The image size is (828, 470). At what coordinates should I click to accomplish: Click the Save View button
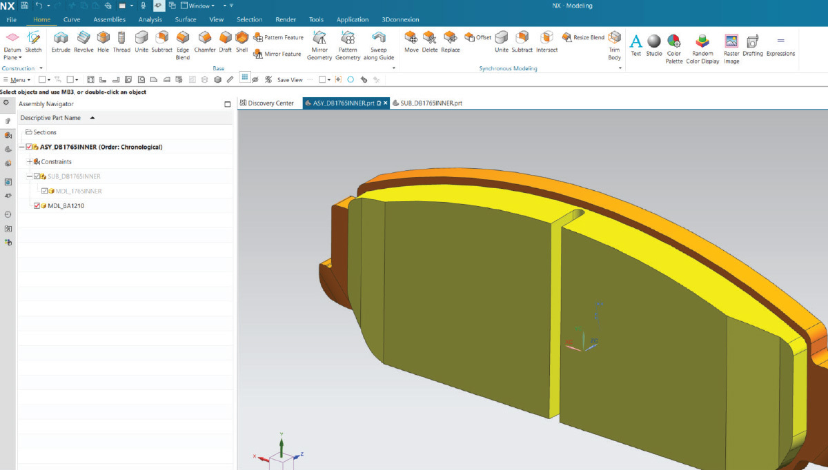290,79
